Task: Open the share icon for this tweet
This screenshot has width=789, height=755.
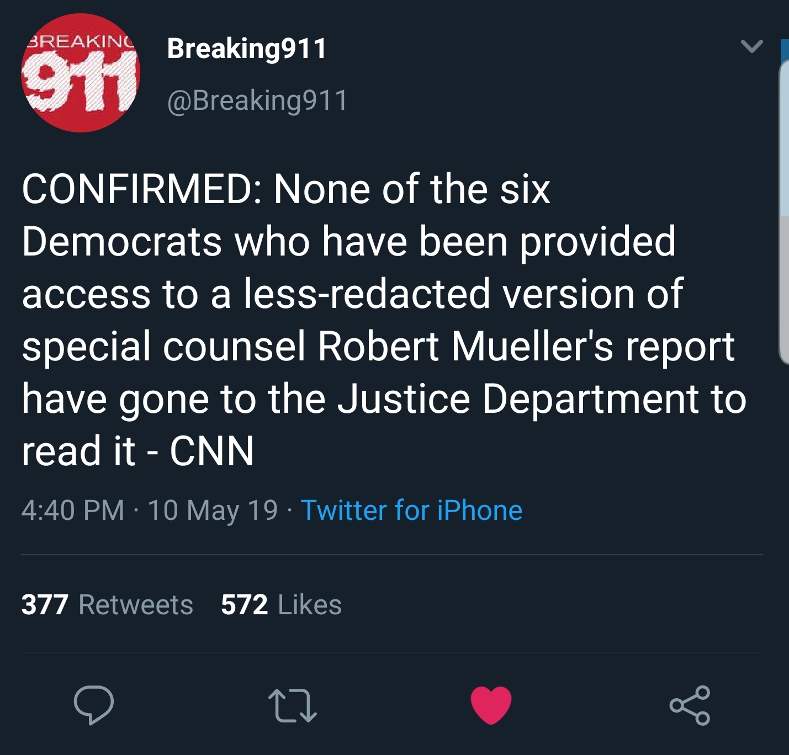Action: [x=690, y=705]
